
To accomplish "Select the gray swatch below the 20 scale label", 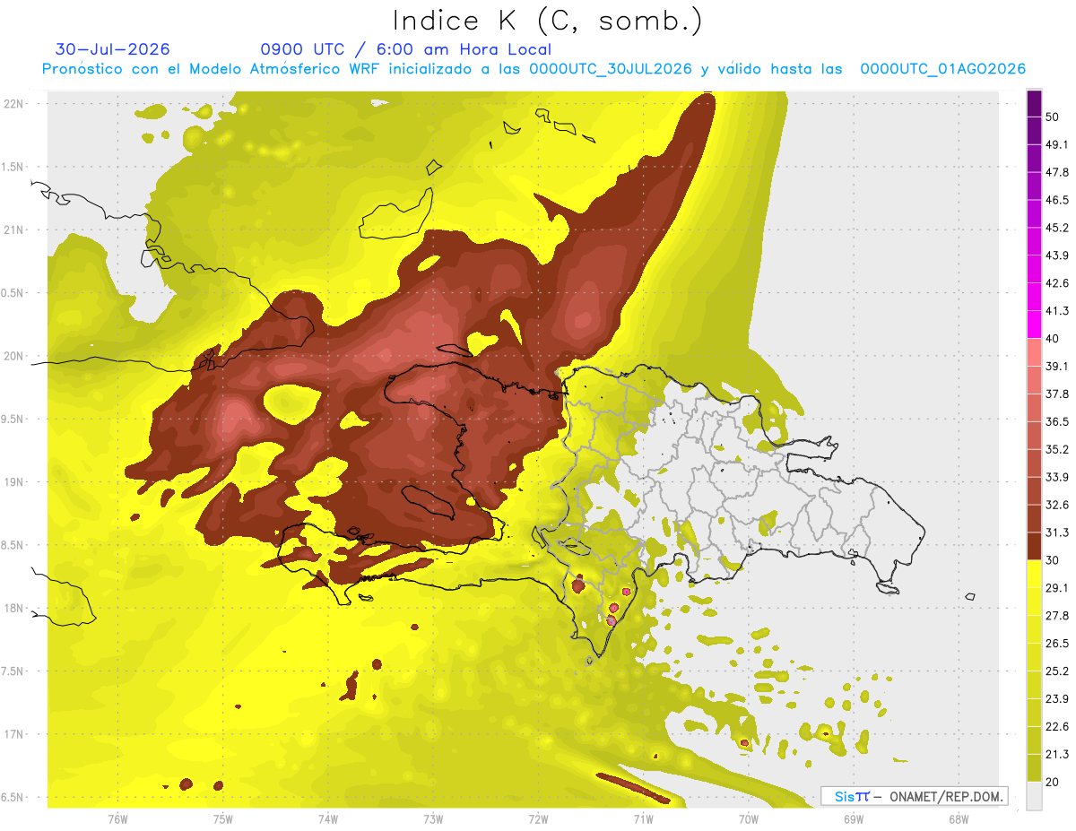I will pos(1034,796).
